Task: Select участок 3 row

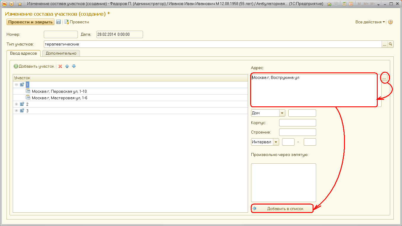Action: tap(130, 111)
